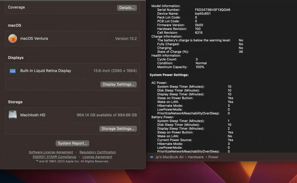
Task: Select the storage available text for Macintosh HD
Action: [107, 115]
